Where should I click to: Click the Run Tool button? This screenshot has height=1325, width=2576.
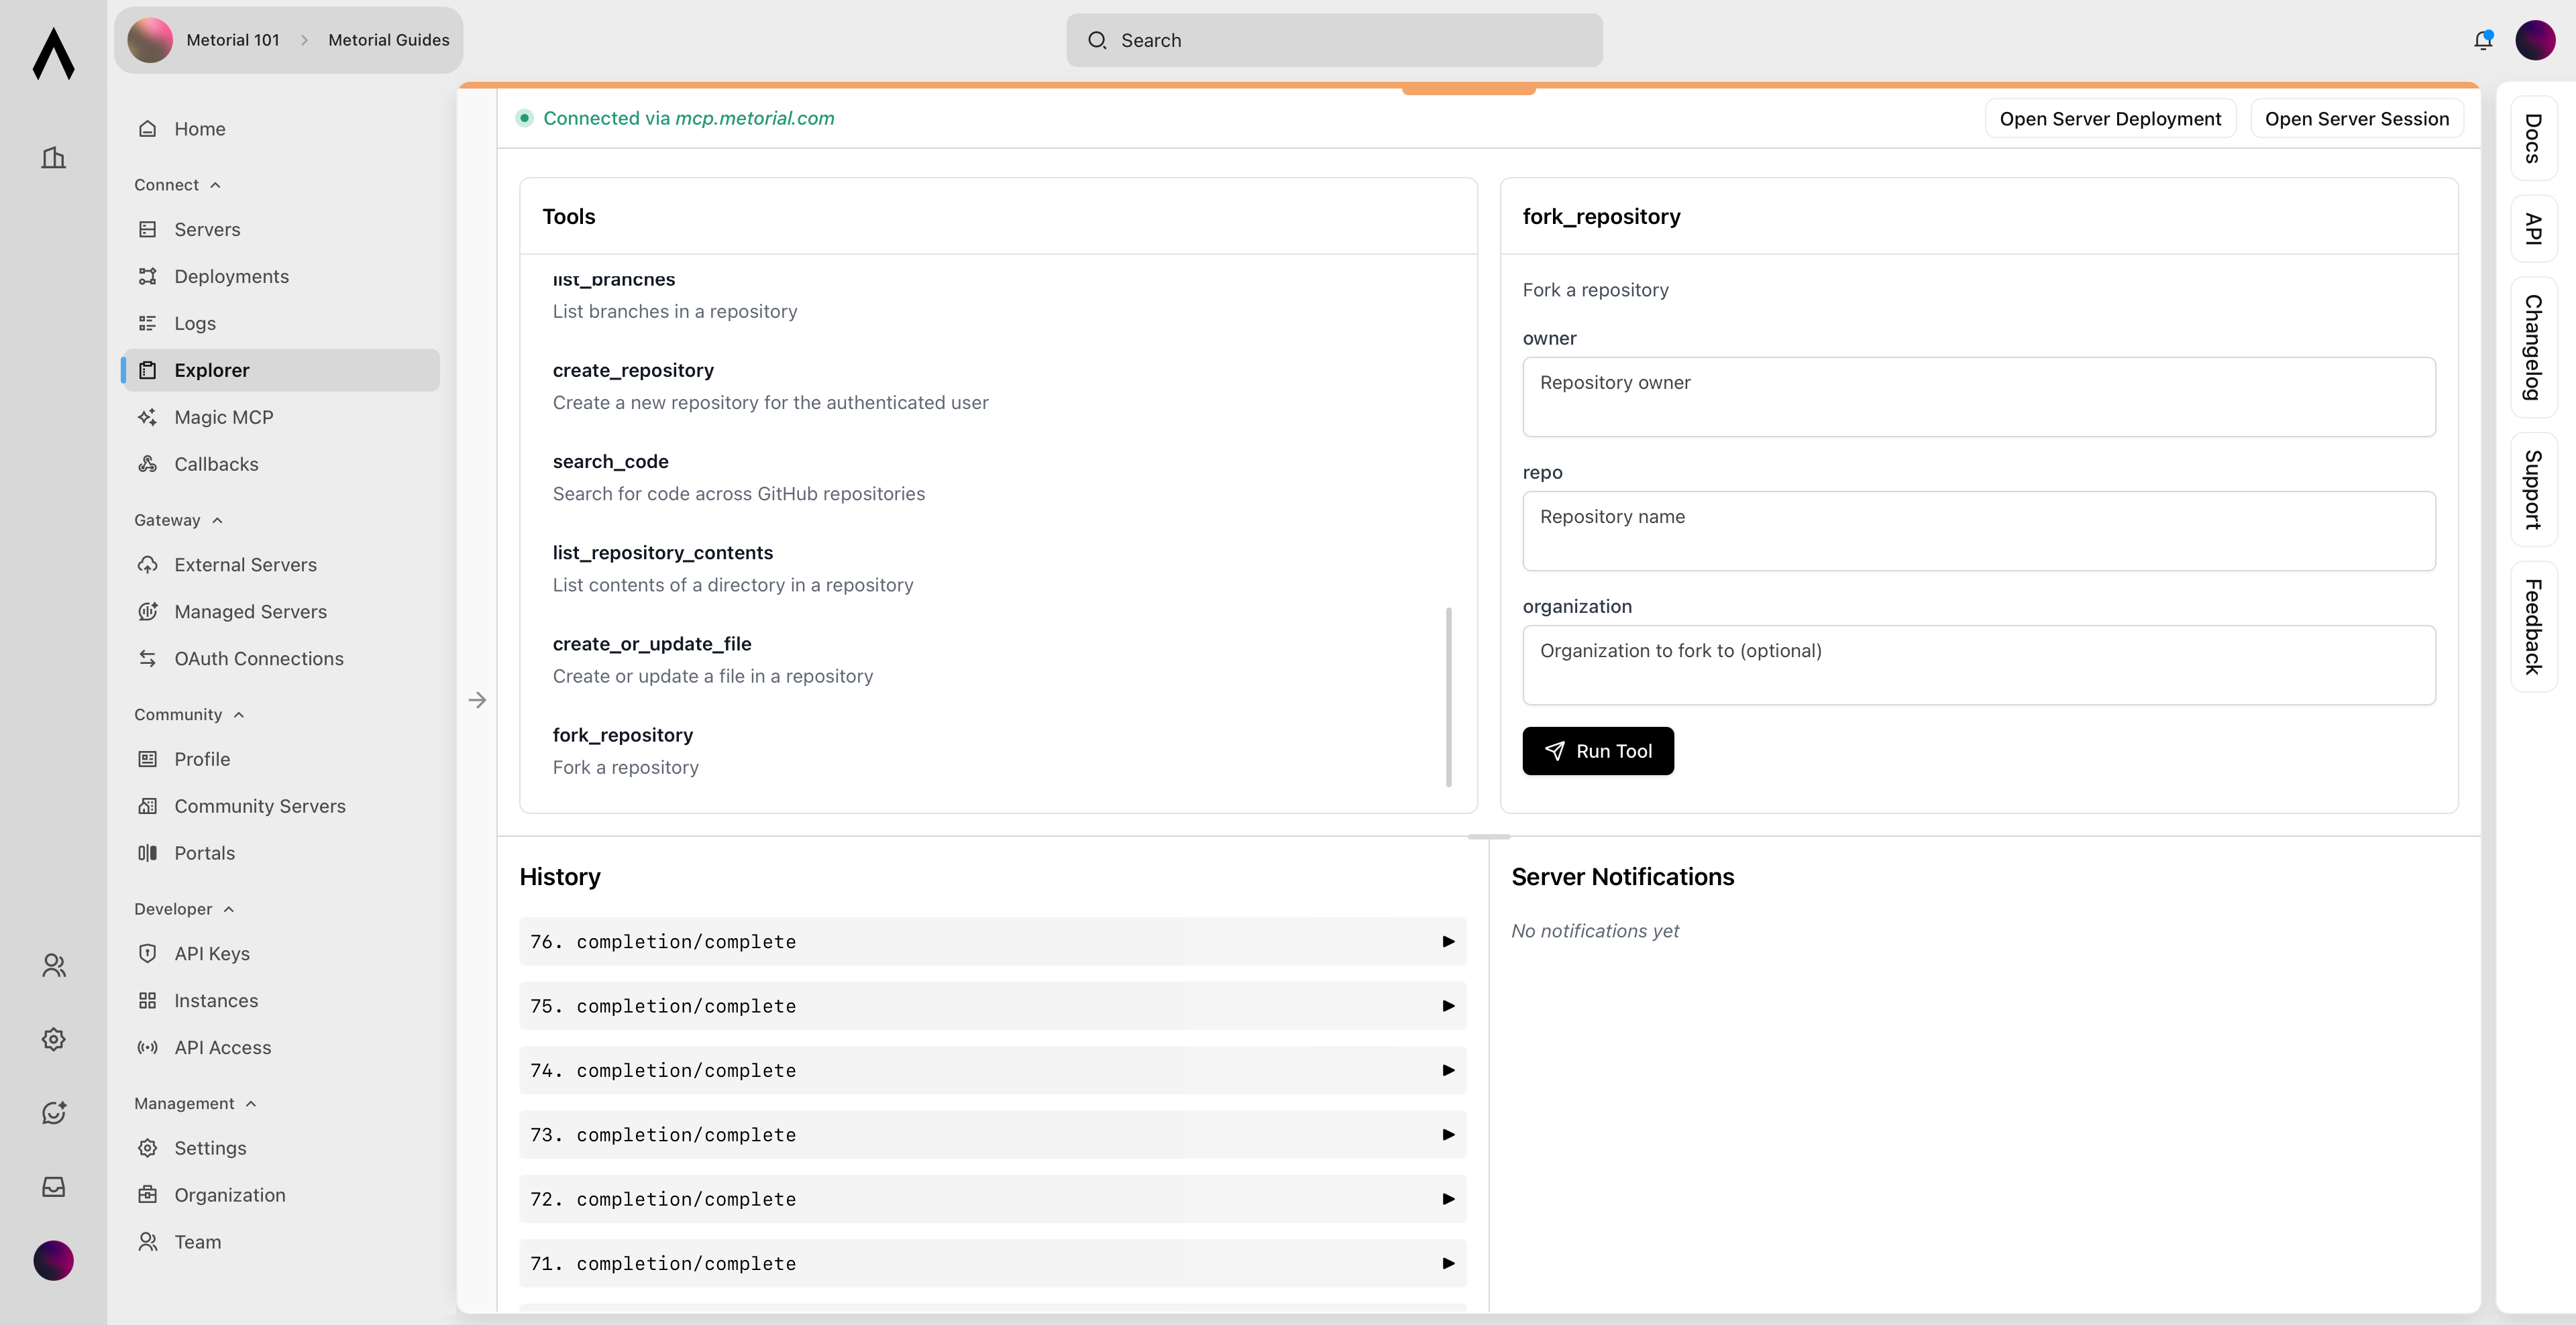click(1597, 750)
